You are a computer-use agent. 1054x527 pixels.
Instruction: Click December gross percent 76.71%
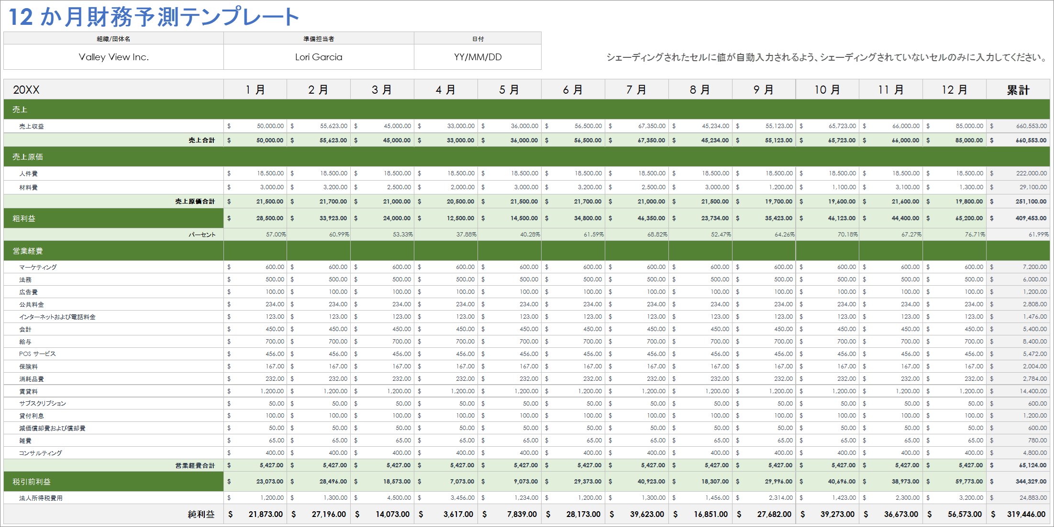[954, 235]
